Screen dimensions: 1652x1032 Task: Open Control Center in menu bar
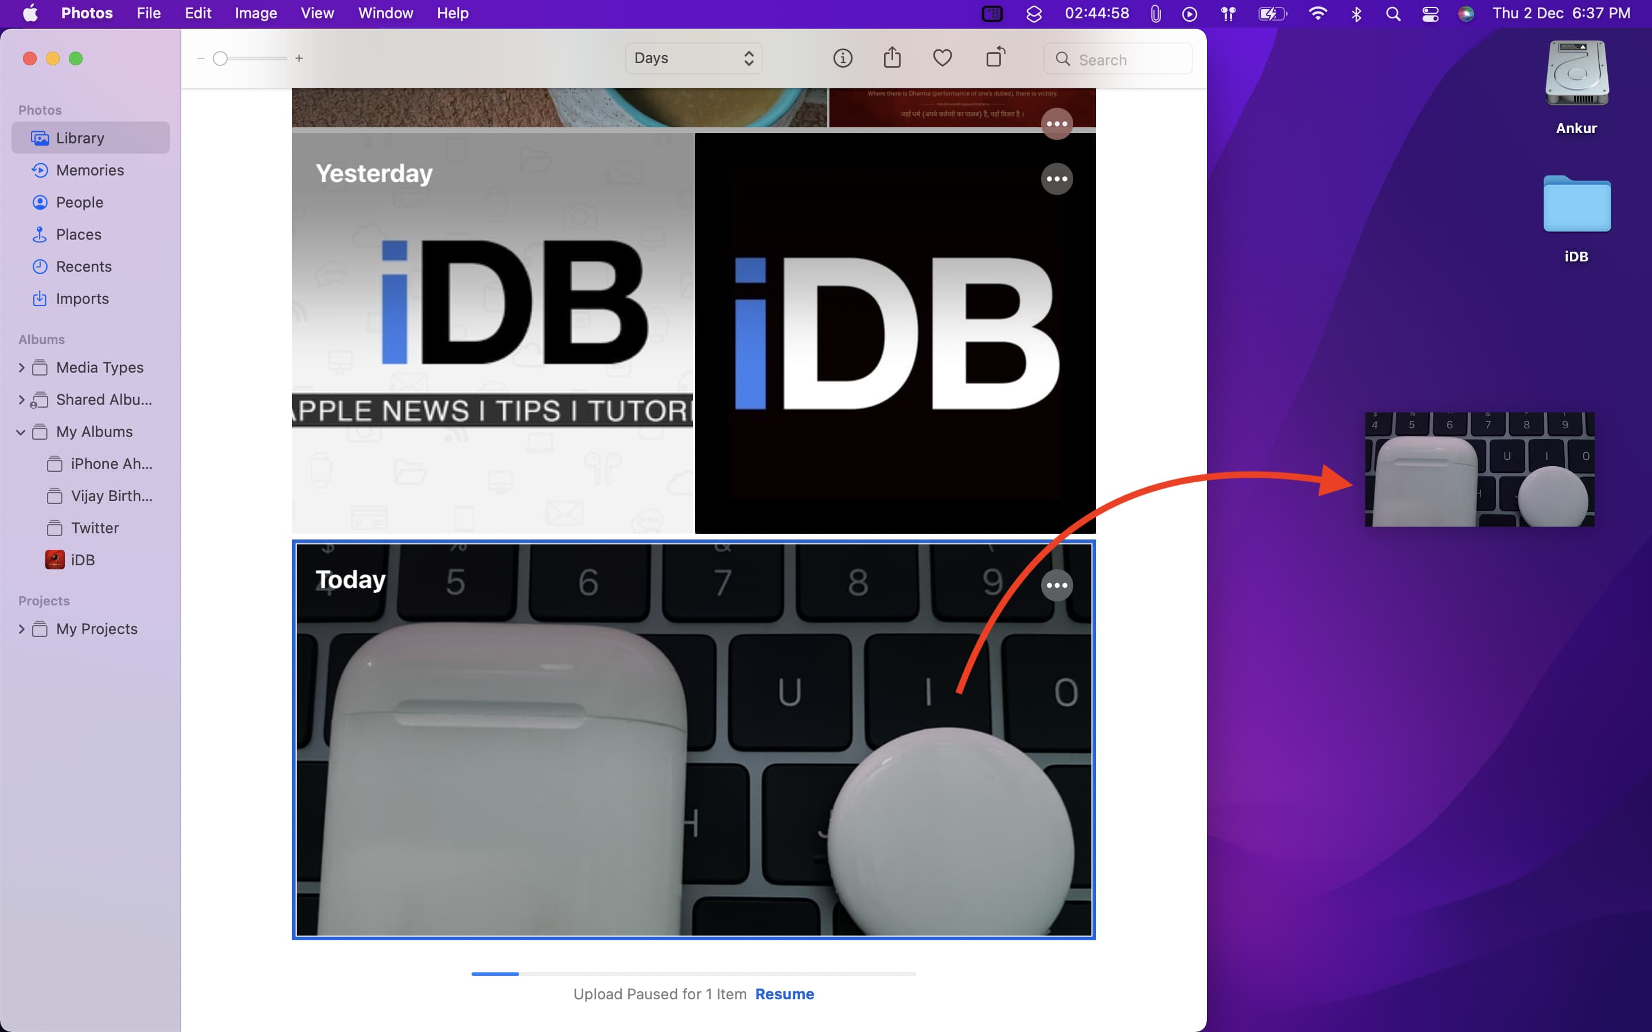[x=1430, y=14]
